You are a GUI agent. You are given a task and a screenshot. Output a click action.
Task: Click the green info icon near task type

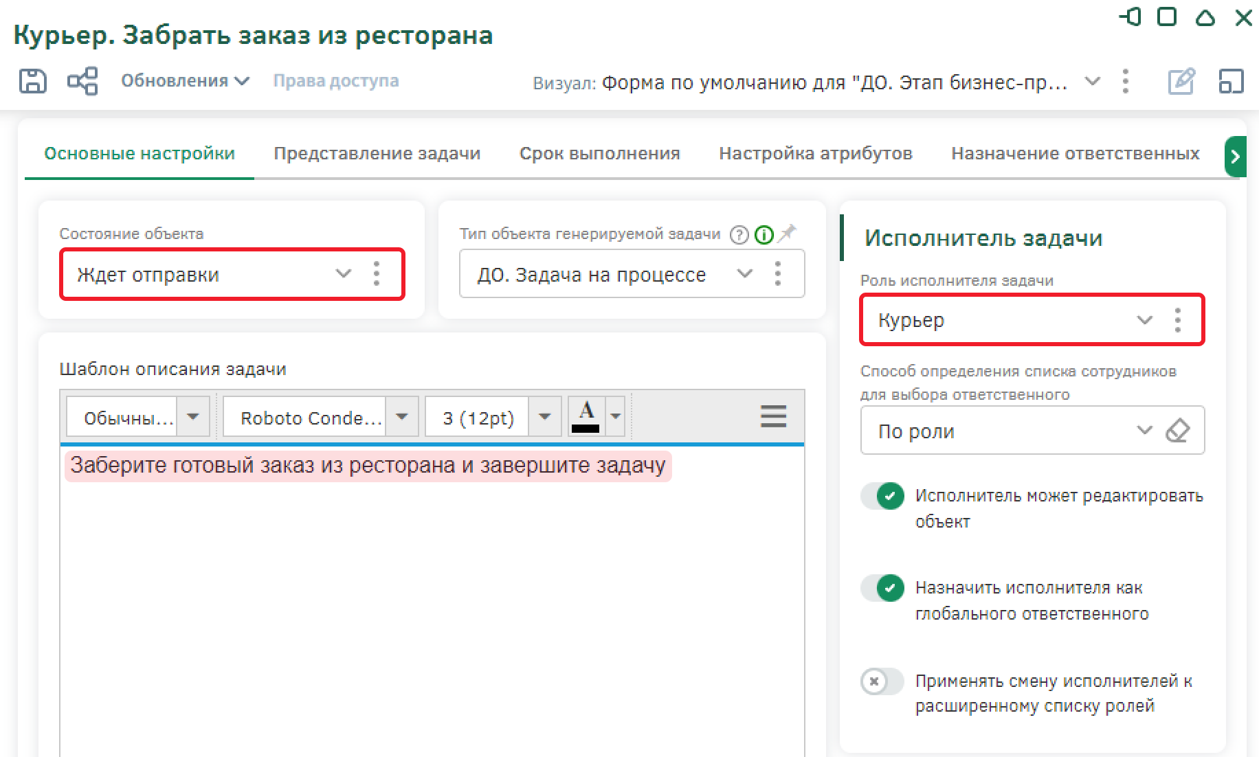pos(764,235)
